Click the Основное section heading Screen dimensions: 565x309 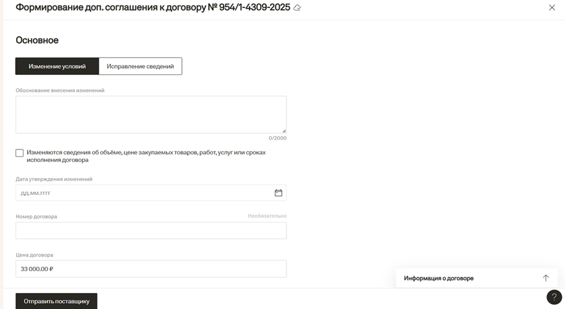point(37,40)
